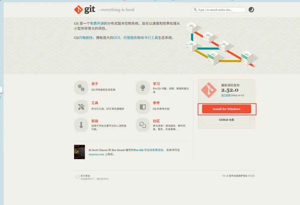Click the 安装 heading link
Image resolution: width=300 pixels, height=205 pixels.
point(95,121)
